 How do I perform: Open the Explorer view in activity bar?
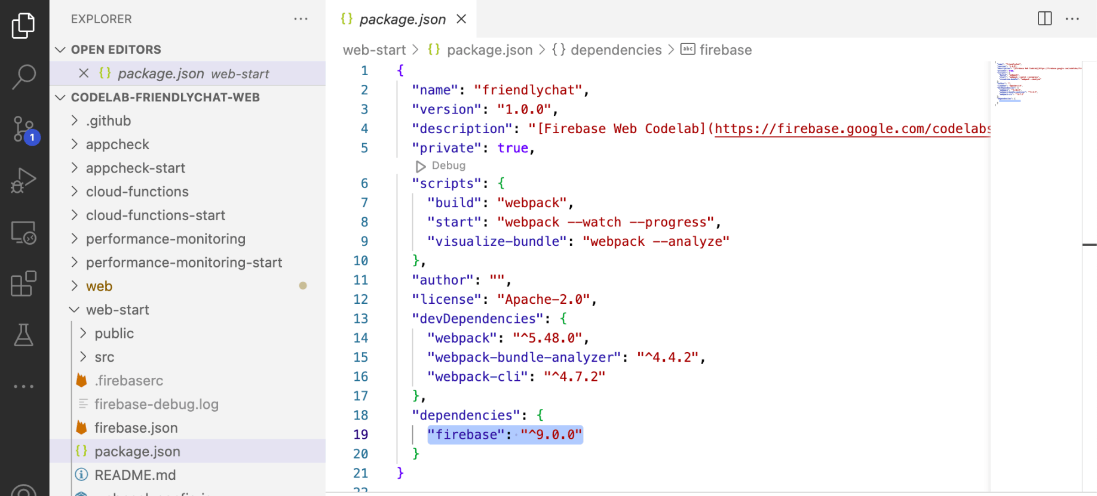[23, 26]
